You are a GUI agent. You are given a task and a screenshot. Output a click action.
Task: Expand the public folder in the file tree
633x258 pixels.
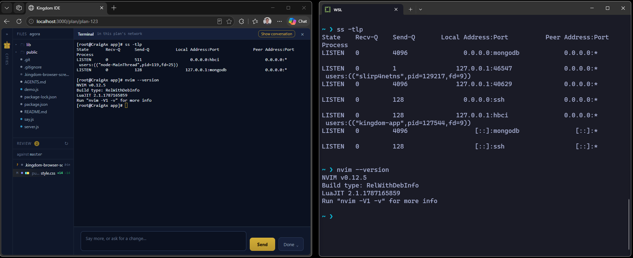click(32, 52)
